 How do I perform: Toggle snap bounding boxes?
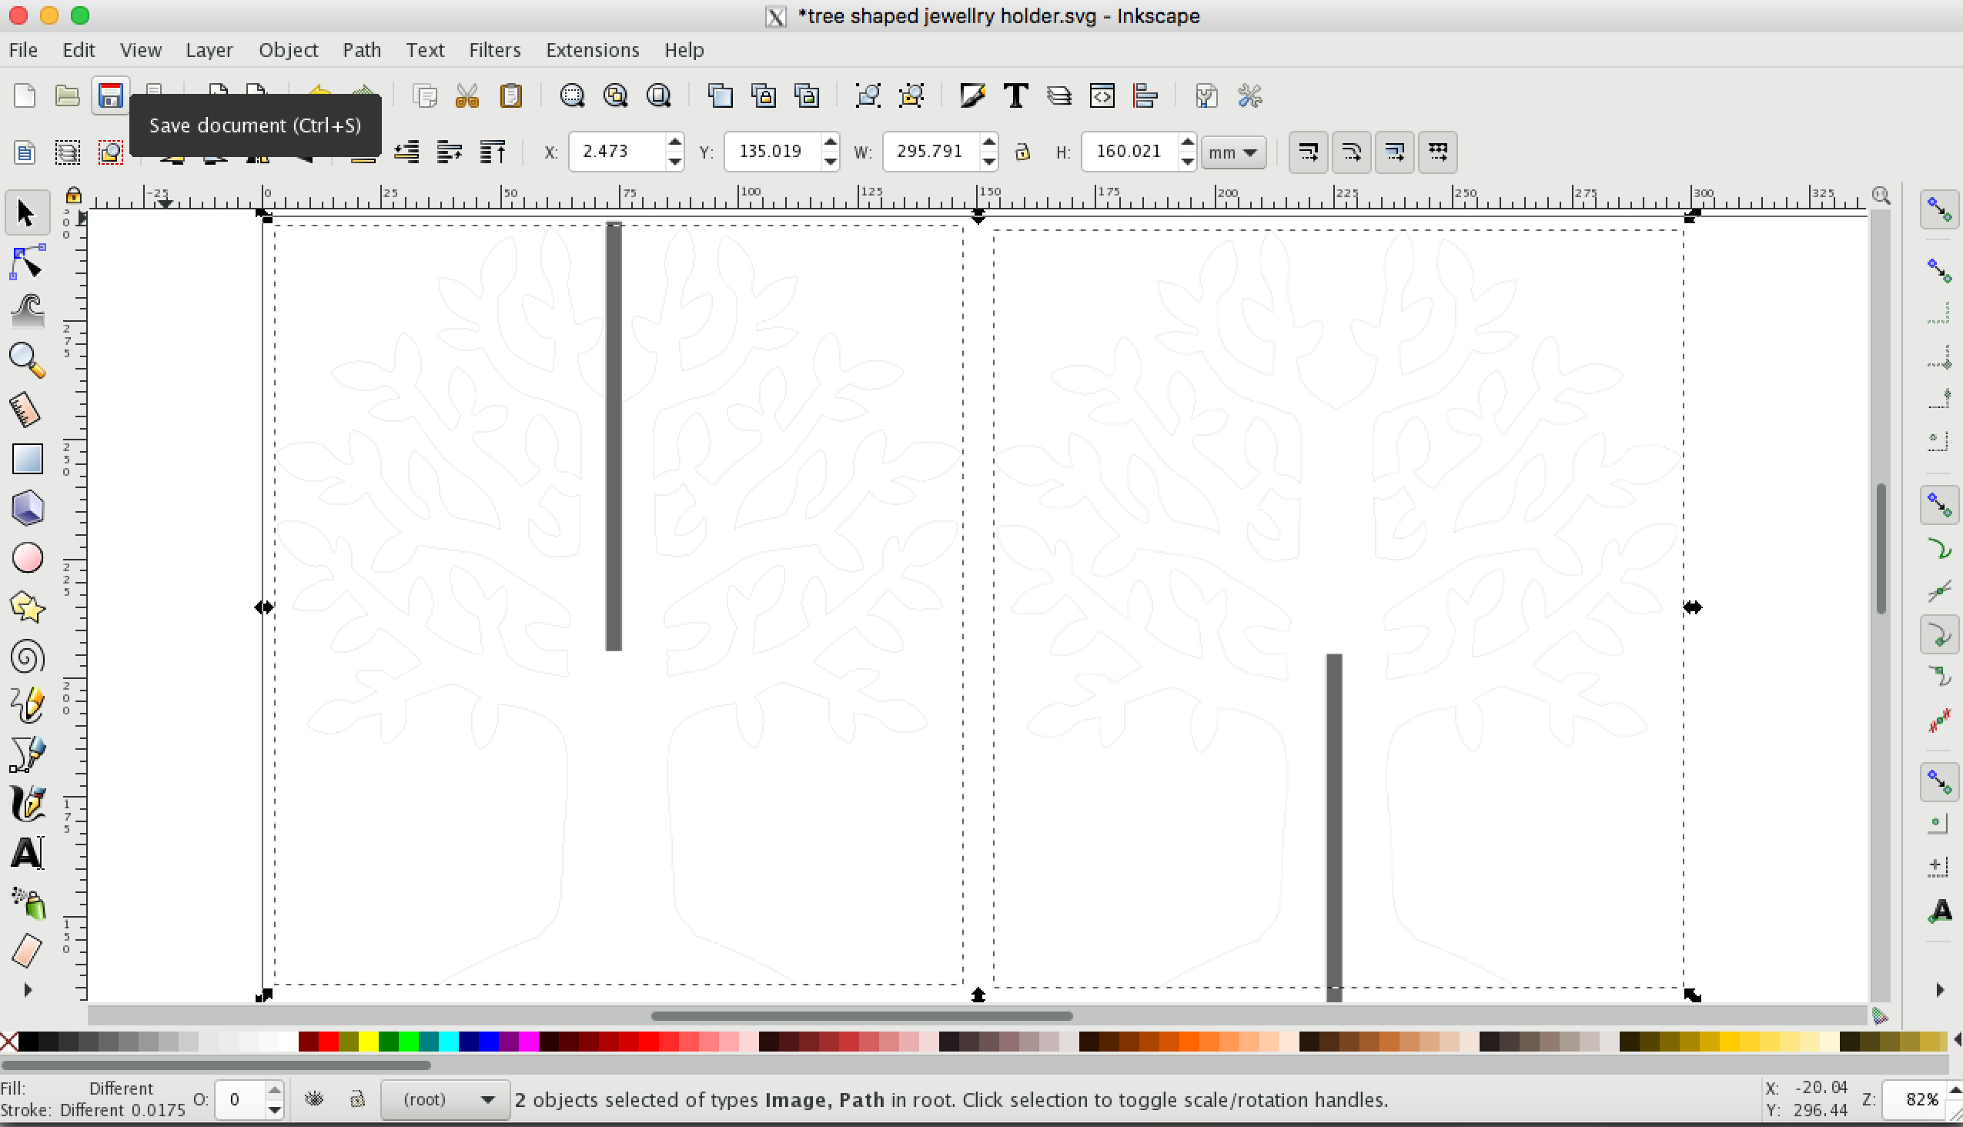click(1939, 271)
